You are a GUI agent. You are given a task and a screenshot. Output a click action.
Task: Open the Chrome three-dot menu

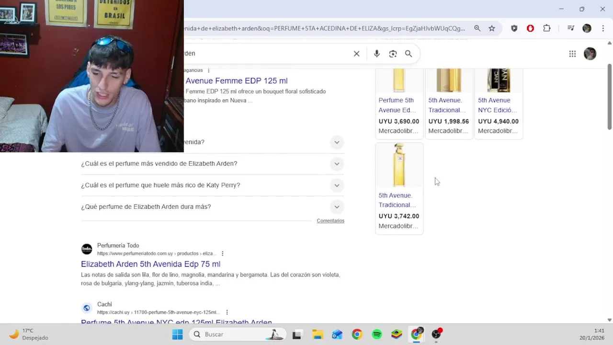click(x=603, y=28)
